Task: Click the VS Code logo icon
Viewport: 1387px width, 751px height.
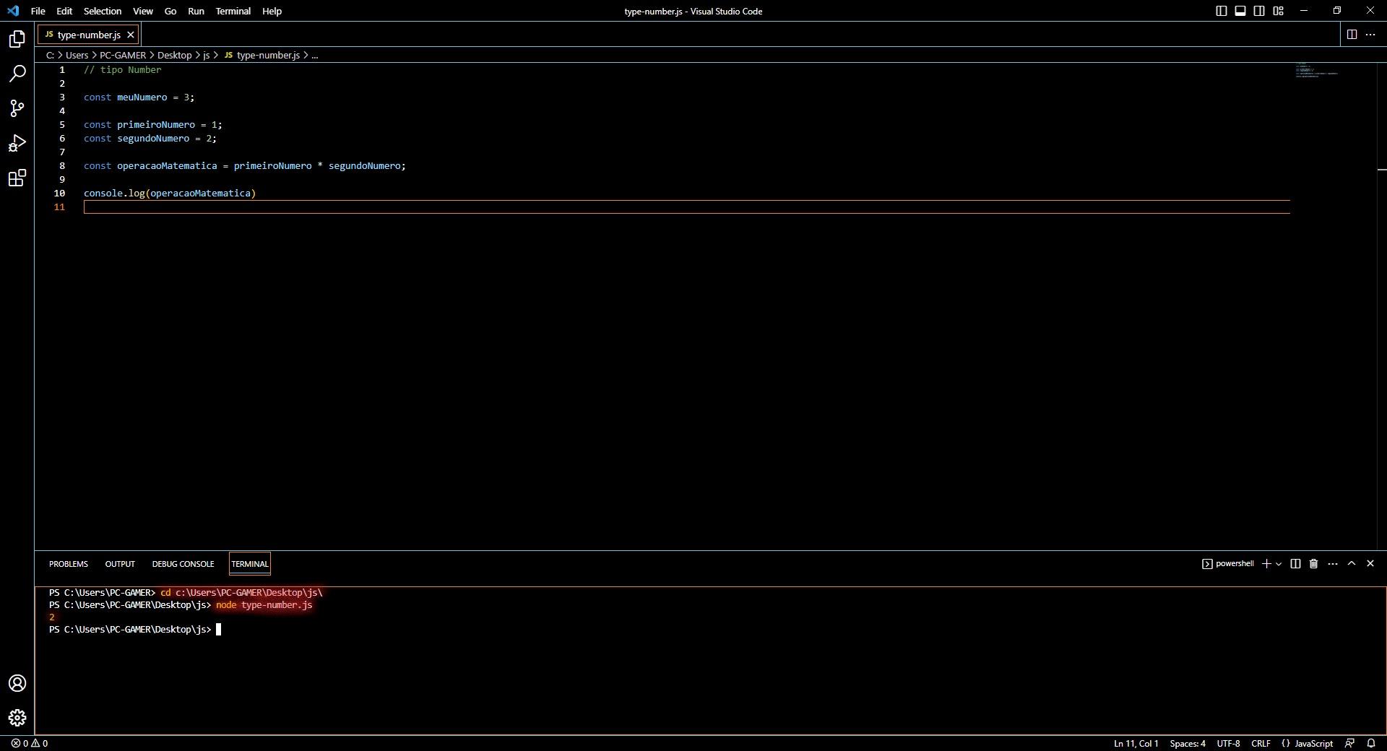Action: [13, 11]
